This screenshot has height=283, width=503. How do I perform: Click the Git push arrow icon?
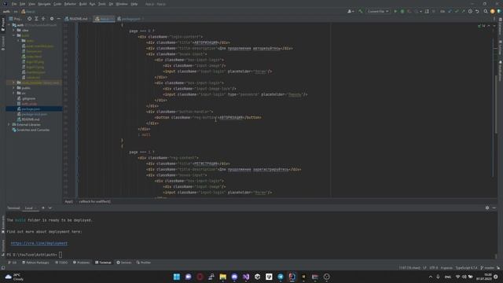[463, 11]
